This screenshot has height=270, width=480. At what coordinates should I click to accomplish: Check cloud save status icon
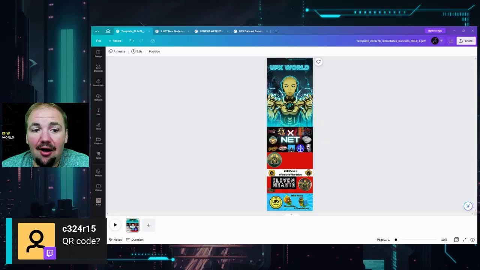point(153,40)
